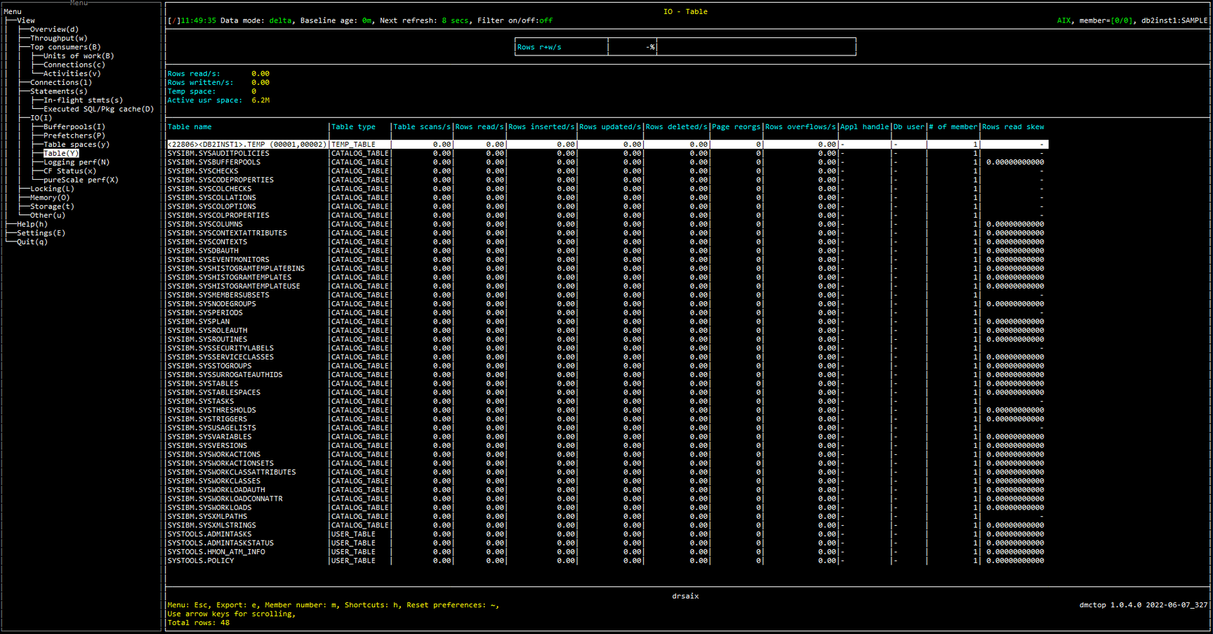
Task: Open the Overview(d) view
Action: pyautogui.click(x=54, y=29)
